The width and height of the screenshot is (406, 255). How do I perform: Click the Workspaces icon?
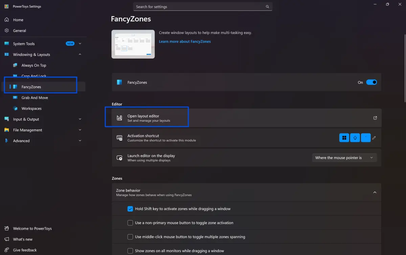coord(15,109)
